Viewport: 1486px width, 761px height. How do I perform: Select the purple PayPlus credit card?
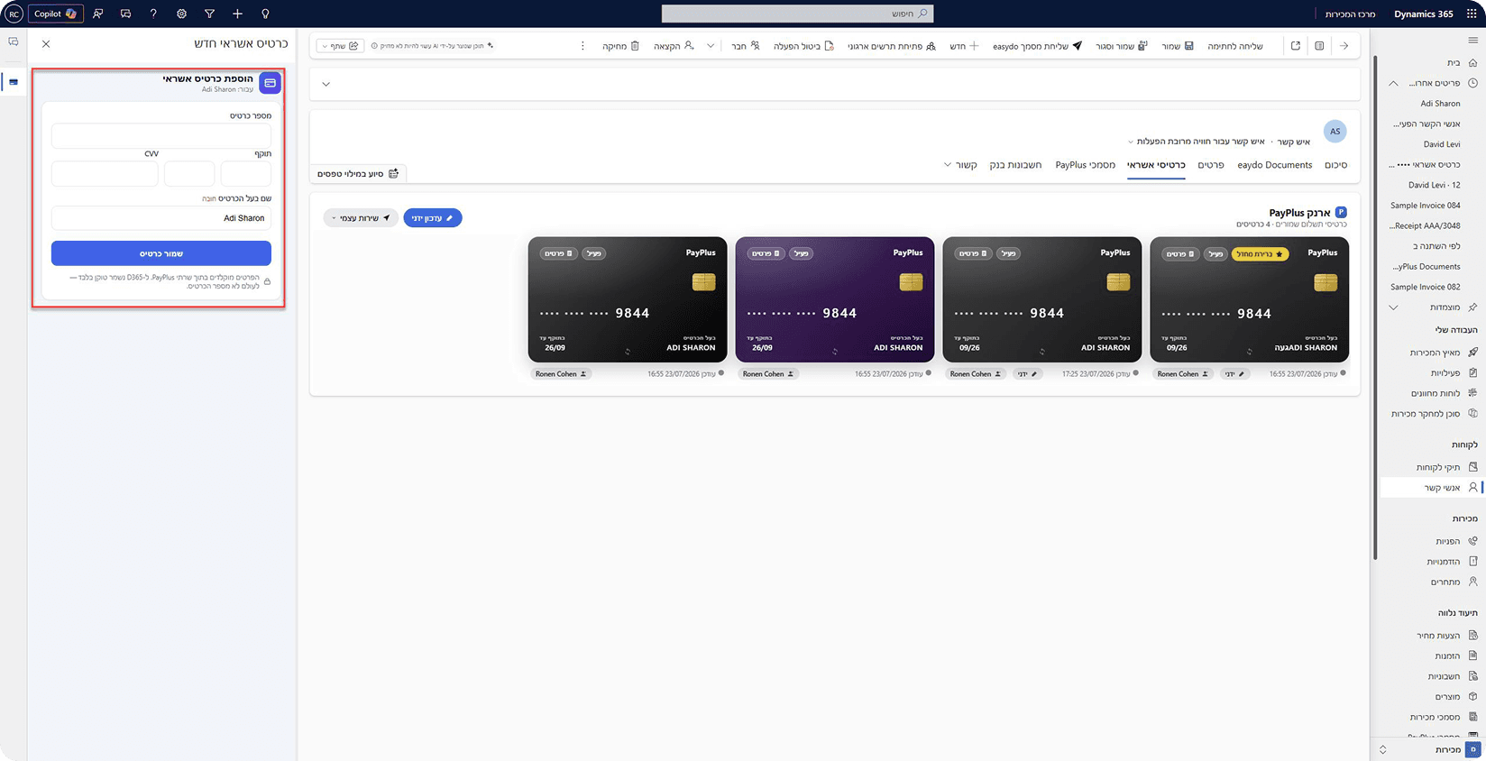pyautogui.click(x=834, y=299)
